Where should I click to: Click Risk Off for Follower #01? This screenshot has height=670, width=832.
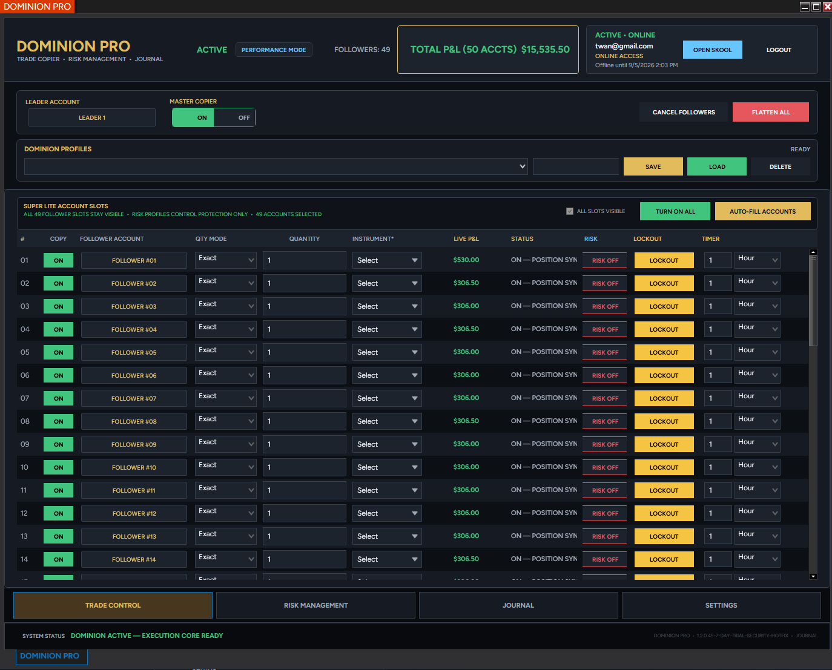[605, 260]
